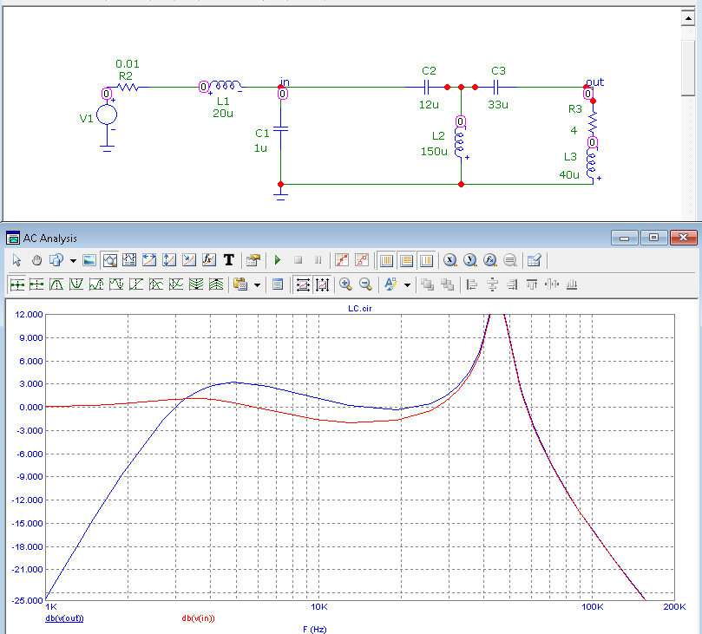Select horizontal tag mode tool
This screenshot has width=702, height=634.
pyautogui.click(x=149, y=260)
